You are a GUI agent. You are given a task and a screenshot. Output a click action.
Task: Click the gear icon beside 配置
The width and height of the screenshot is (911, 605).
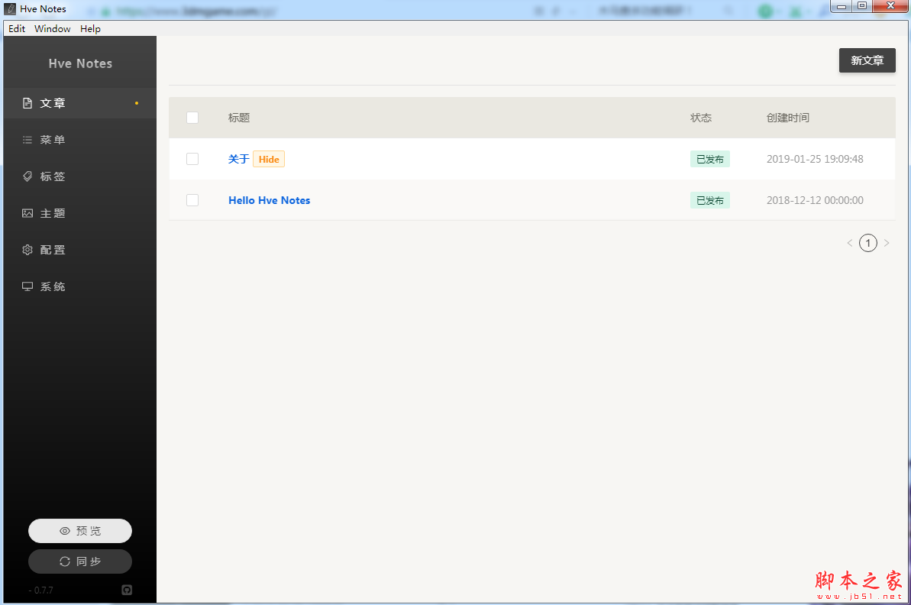coord(27,250)
